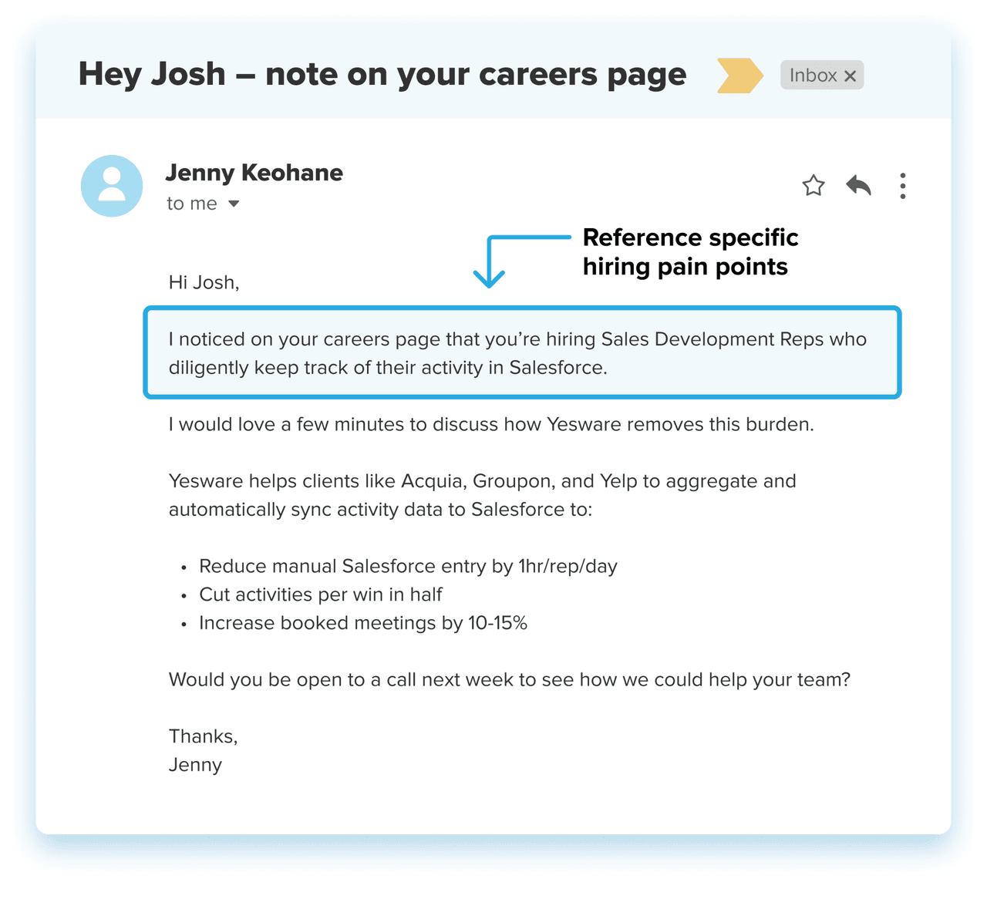Click the yellow forward arrow next to subject
Image resolution: width=987 pixels, height=906 pixels.
(x=738, y=75)
